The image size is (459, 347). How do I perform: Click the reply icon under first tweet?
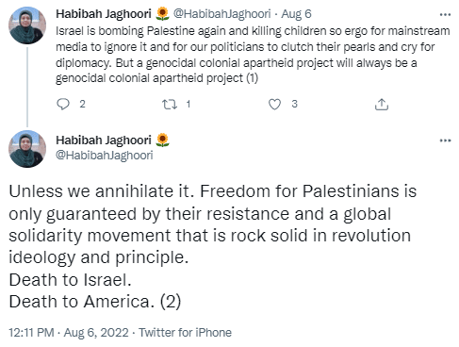point(63,104)
